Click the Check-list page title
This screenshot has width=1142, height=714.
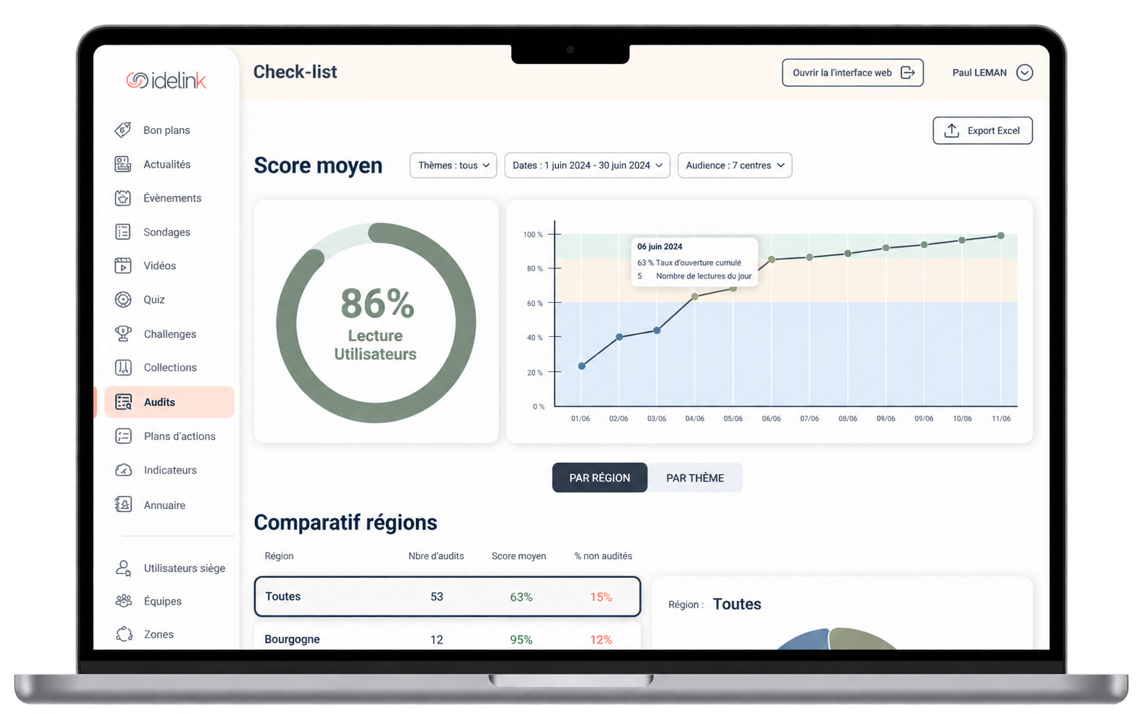click(x=295, y=72)
